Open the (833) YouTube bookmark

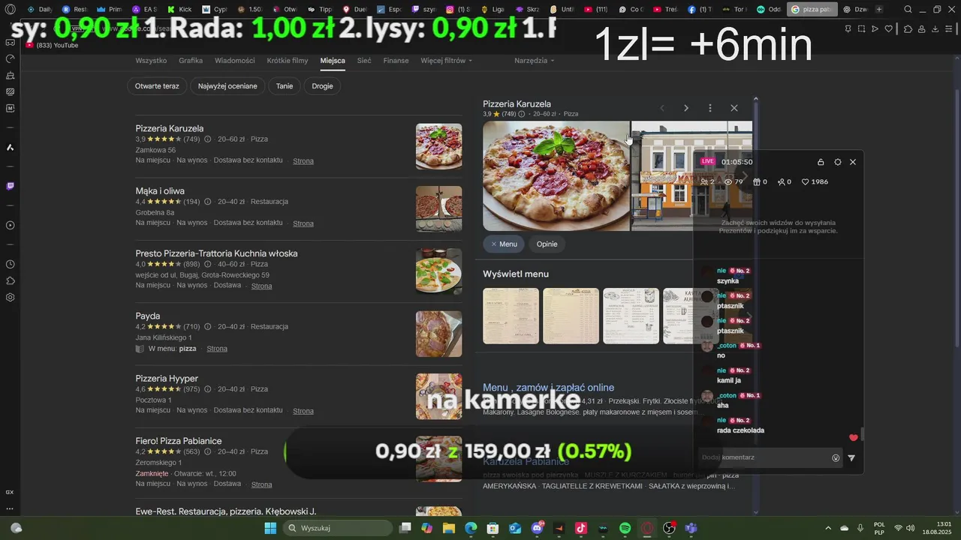click(53, 45)
